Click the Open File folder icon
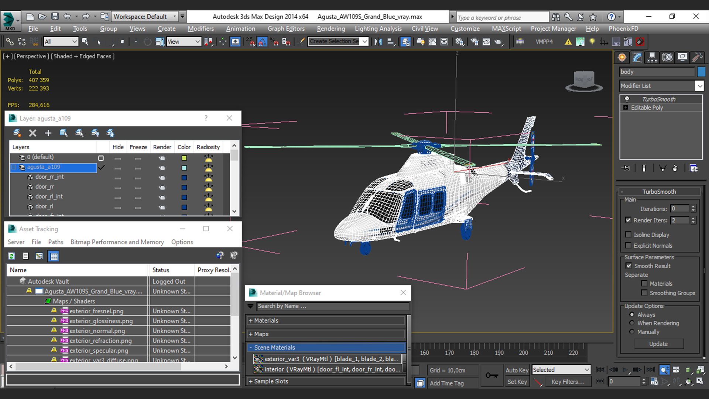Viewport: 709px width, 399px height. [x=42, y=16]
